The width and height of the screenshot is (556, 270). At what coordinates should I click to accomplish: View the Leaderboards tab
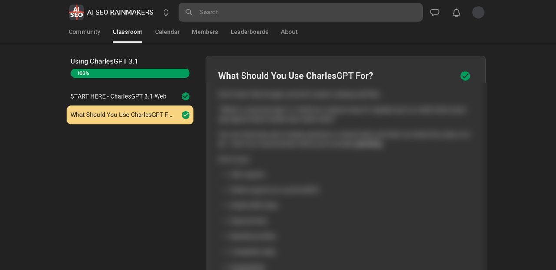pos(249,32)
